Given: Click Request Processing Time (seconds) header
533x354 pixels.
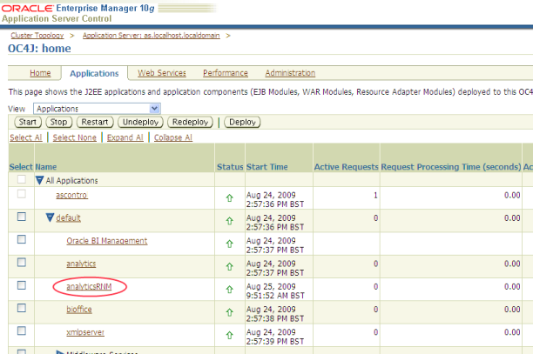Looking at the screenshot, I should 451,167.
